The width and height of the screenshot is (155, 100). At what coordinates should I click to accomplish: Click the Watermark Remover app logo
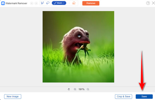coord(3,3)
